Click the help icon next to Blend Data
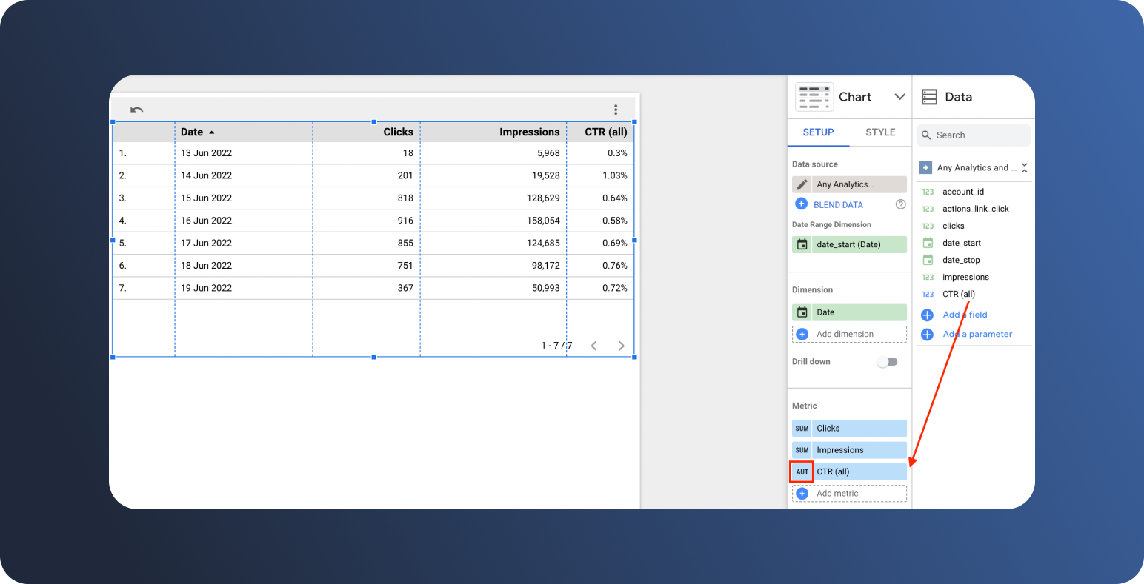The height and width of the screenshot is (584, 1144). (900, 204)
